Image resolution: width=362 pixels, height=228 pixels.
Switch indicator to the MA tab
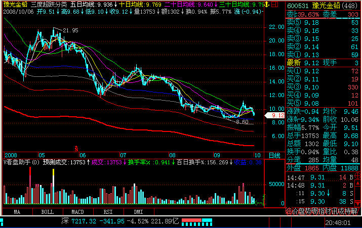pyautogui.click(x=17, y=212)
